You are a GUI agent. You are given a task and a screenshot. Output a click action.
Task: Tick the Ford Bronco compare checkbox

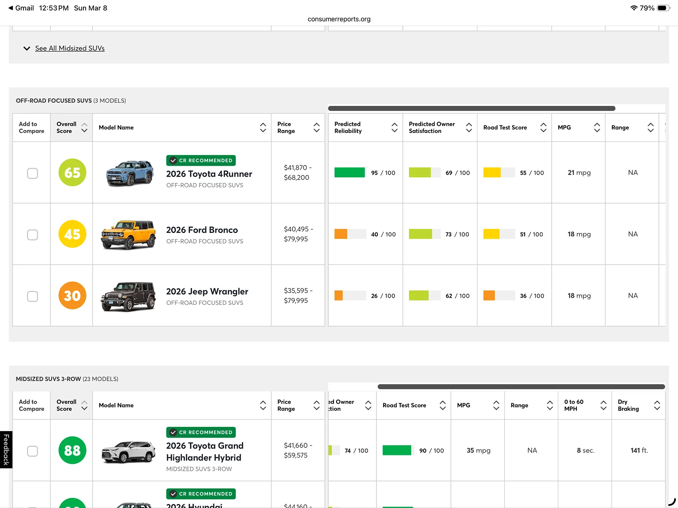[x=32, y=235]
